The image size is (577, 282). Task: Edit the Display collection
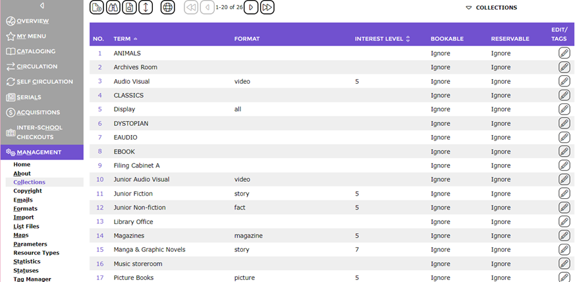point(564,109)
